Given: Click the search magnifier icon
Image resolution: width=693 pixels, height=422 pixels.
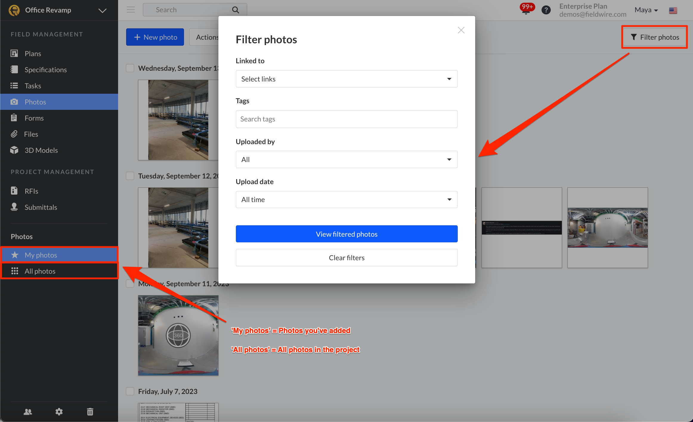Looking at the screenshot, I should [x=236, y=10].
